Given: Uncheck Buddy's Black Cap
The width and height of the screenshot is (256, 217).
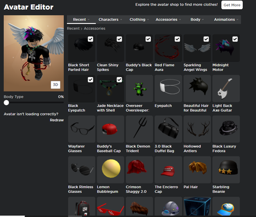Looking at the screenshot, I should (x=148, y=39).
